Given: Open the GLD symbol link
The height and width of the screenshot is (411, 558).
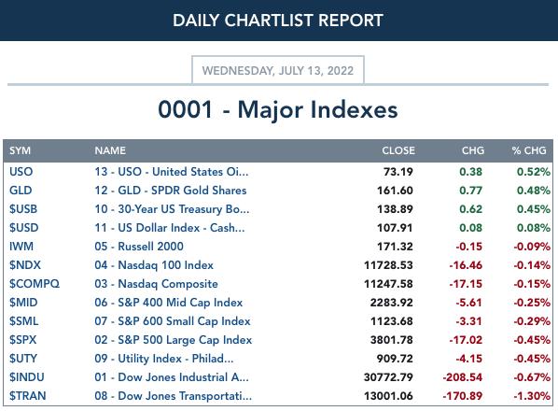Looking at the screenshot, I should pos(21,191).
